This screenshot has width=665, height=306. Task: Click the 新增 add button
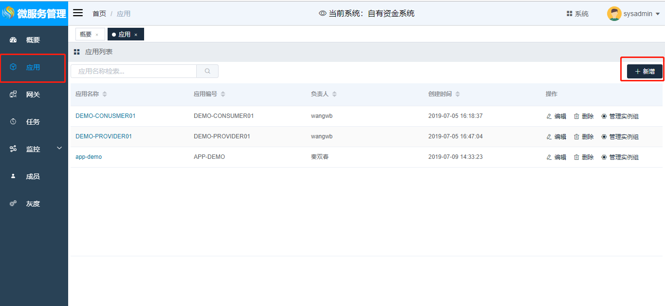point(645,71)
